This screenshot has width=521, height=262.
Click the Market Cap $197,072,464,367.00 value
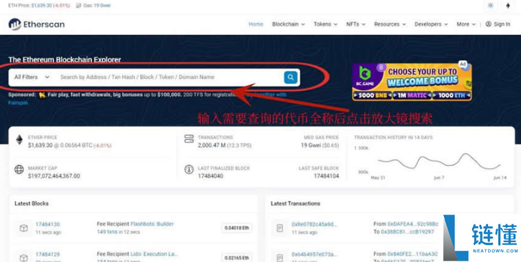pyautogui.click(x=54, y=176)
